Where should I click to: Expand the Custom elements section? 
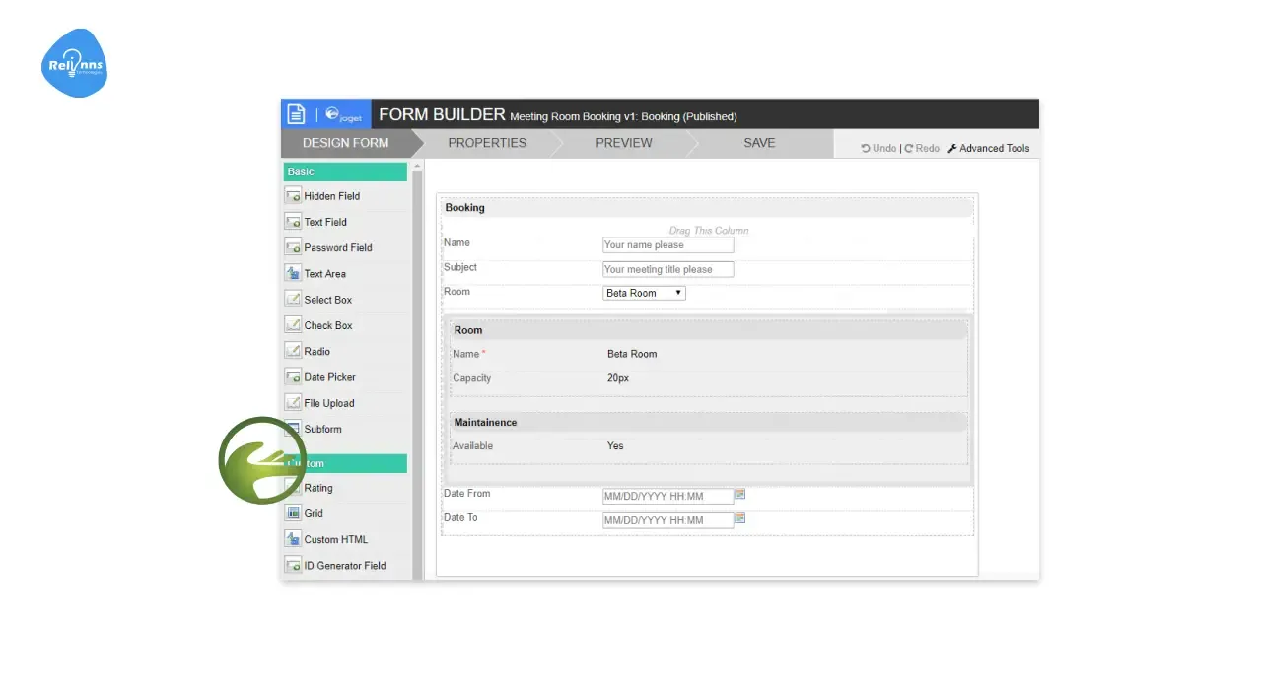(x=344, y=462)
